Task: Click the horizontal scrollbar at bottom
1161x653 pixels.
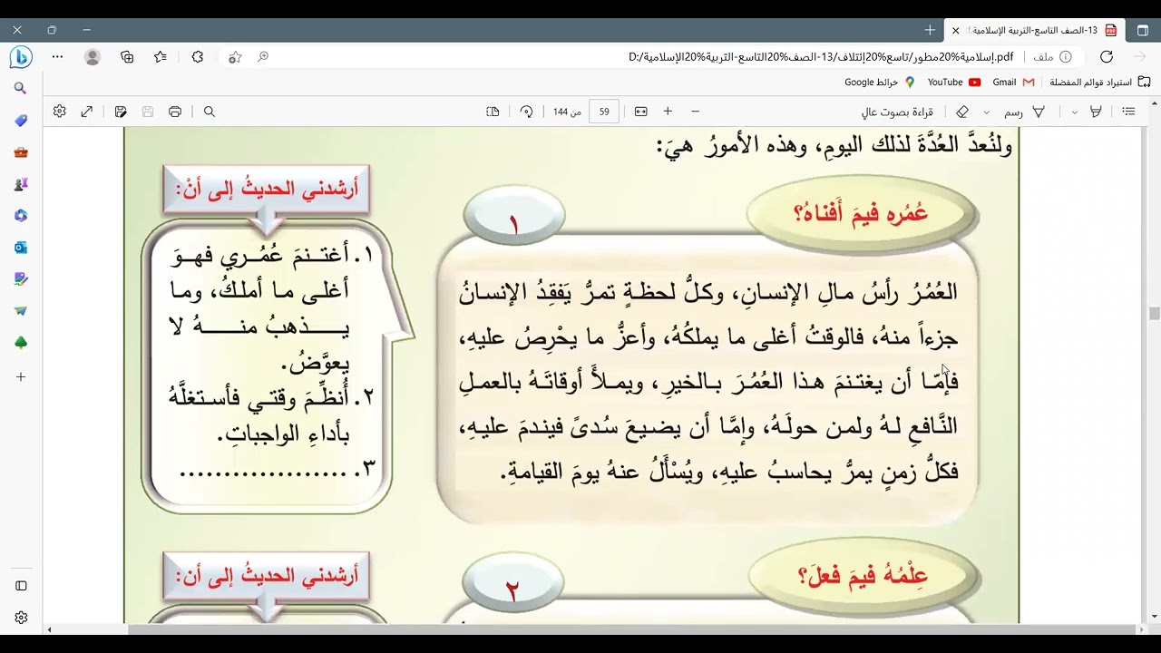Action: tap(634, 629)
